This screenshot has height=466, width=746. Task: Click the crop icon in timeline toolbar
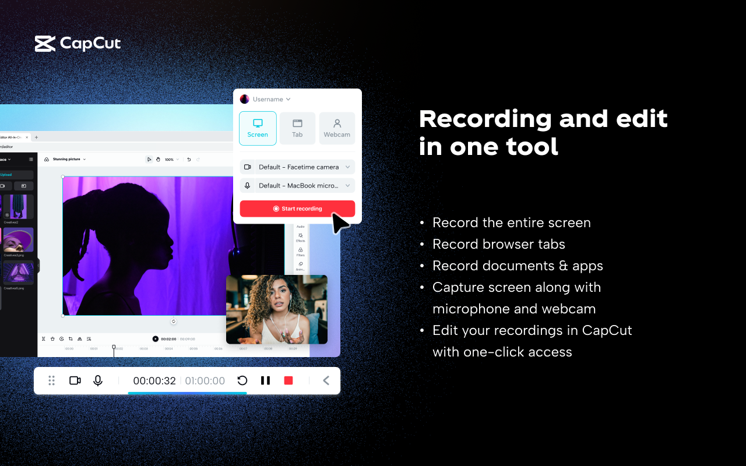point(71,338)
